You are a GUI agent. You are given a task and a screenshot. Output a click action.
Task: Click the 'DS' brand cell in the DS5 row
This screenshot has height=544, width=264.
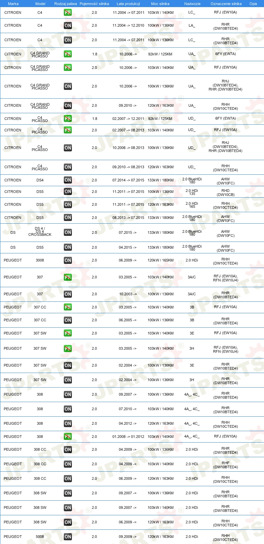pos(13,247)
